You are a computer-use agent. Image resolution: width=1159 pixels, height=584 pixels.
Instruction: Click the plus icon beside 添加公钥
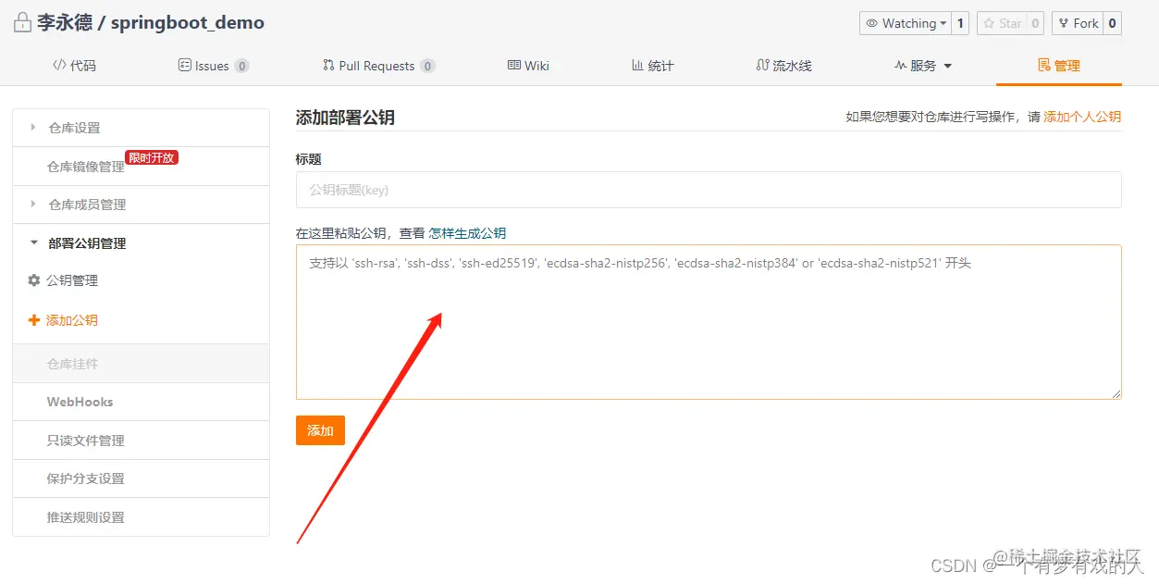coord(34,320)
